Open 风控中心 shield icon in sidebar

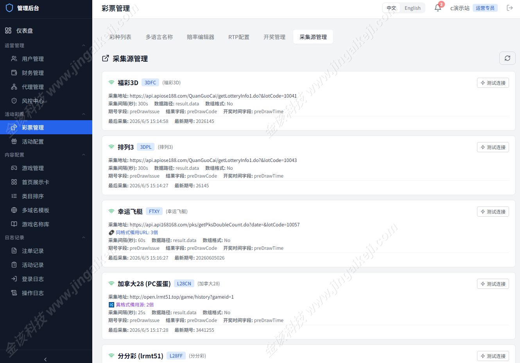tap(14, 101)
